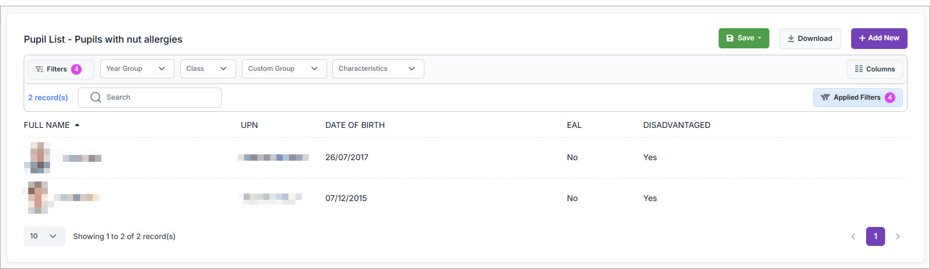Image resolution: width=930 pixels, height=269 pixels.
Task: Click the second pupil's photo thumbnail
Action: (37, 198)
